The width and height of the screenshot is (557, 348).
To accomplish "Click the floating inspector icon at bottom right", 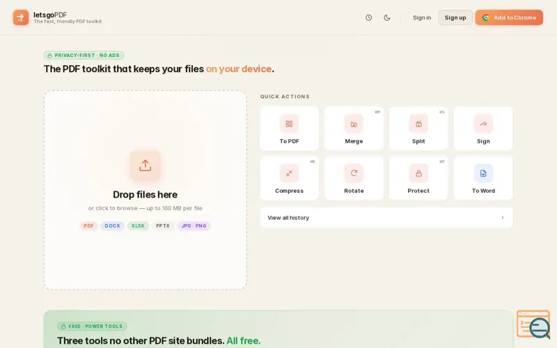I will tap(533, 324).
